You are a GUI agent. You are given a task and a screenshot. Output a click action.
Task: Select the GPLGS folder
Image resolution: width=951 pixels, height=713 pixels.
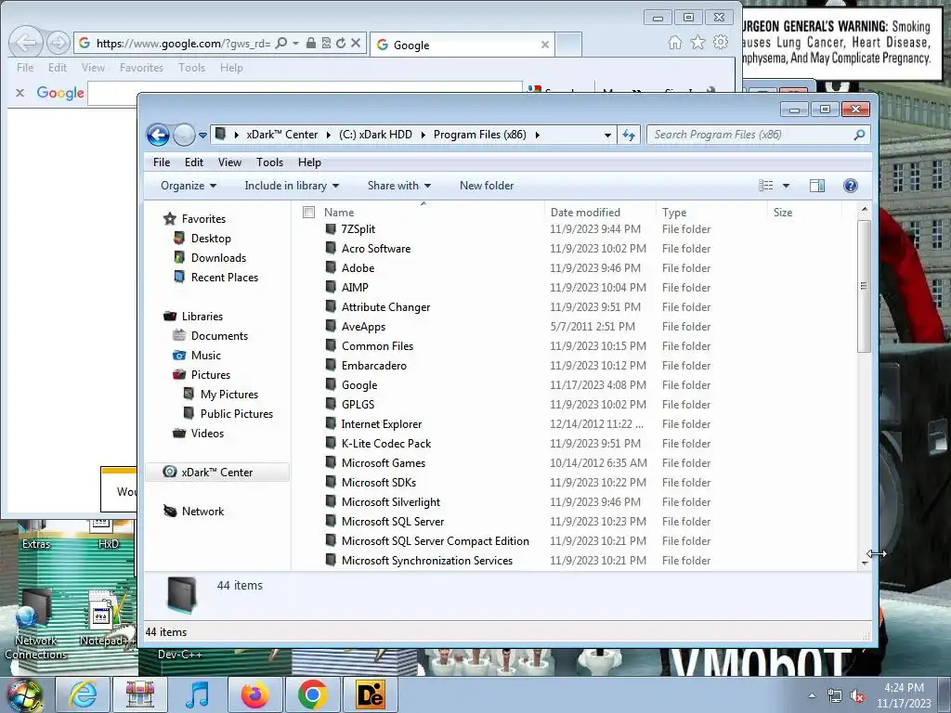point(358,405)
